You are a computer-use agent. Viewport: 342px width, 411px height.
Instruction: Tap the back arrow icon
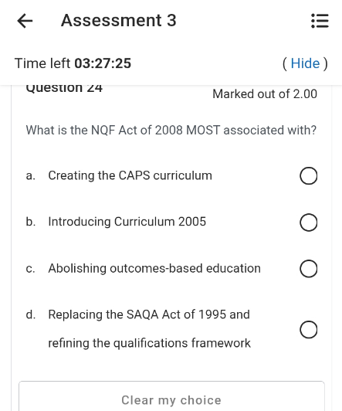point(25,21)
